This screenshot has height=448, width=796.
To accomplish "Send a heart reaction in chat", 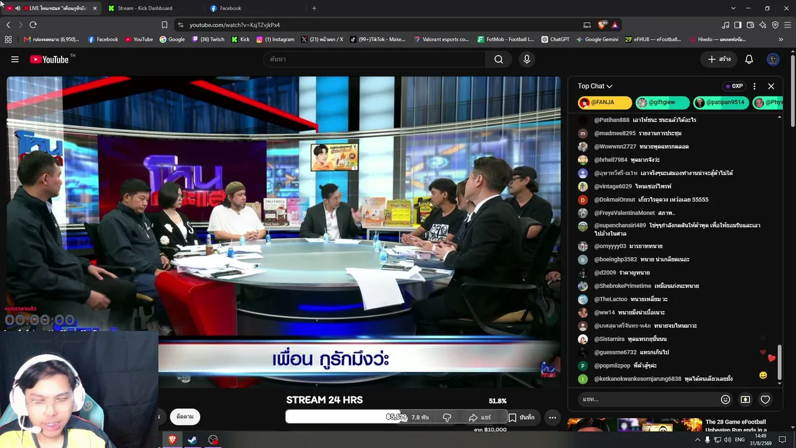I will point(766,399).
